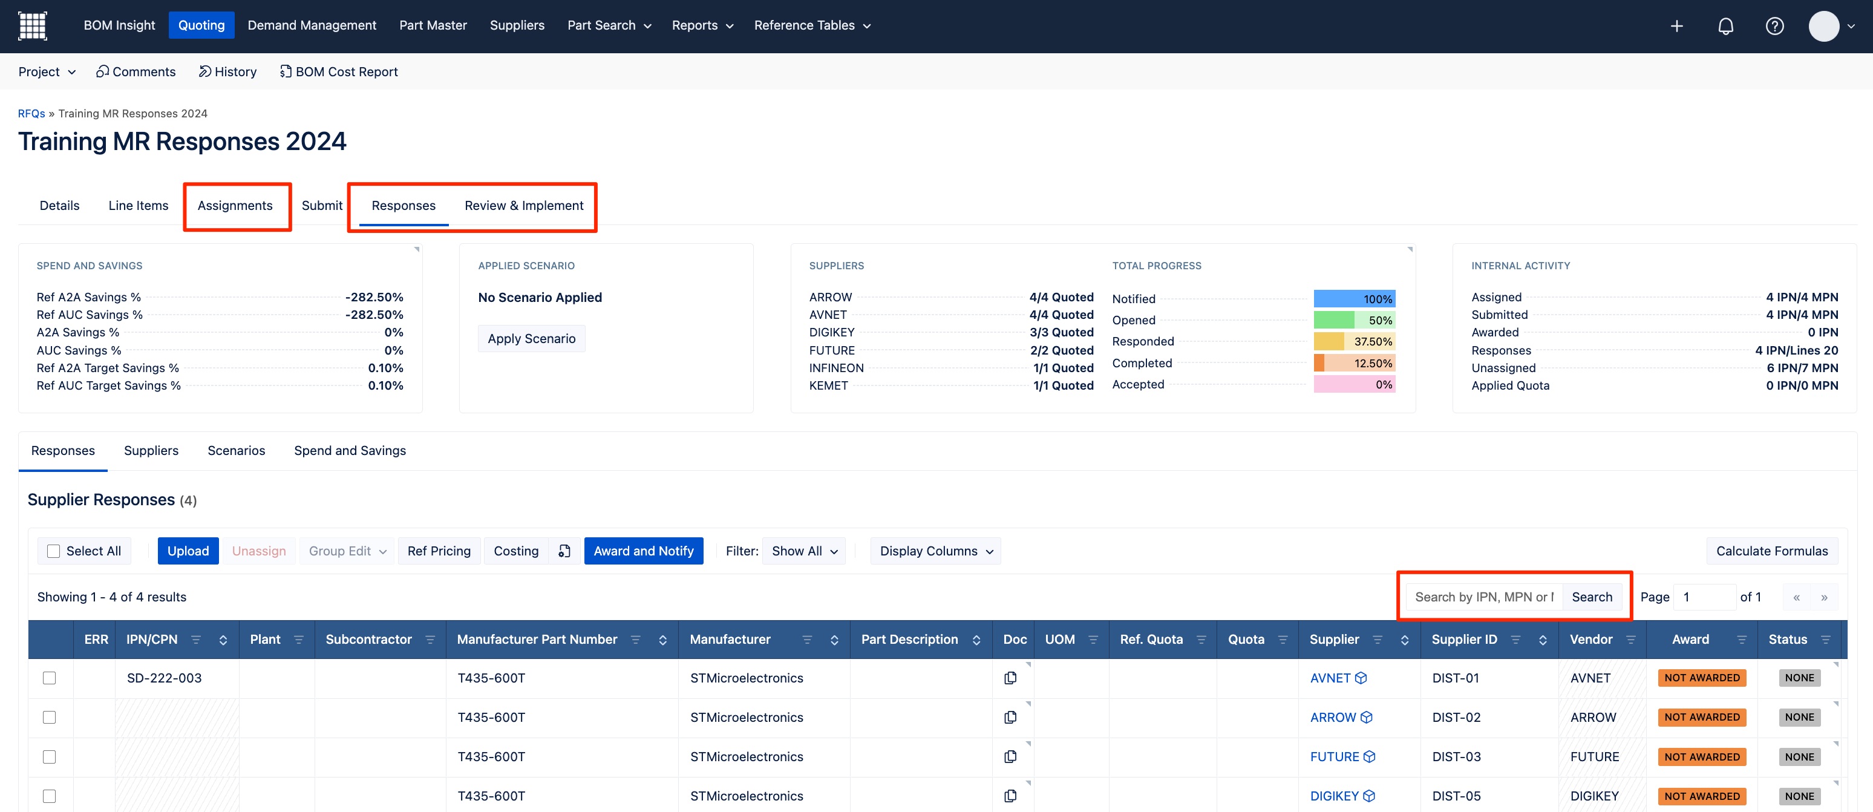
Task: Open document icon for AVNET row
Action: [1010, 678]
